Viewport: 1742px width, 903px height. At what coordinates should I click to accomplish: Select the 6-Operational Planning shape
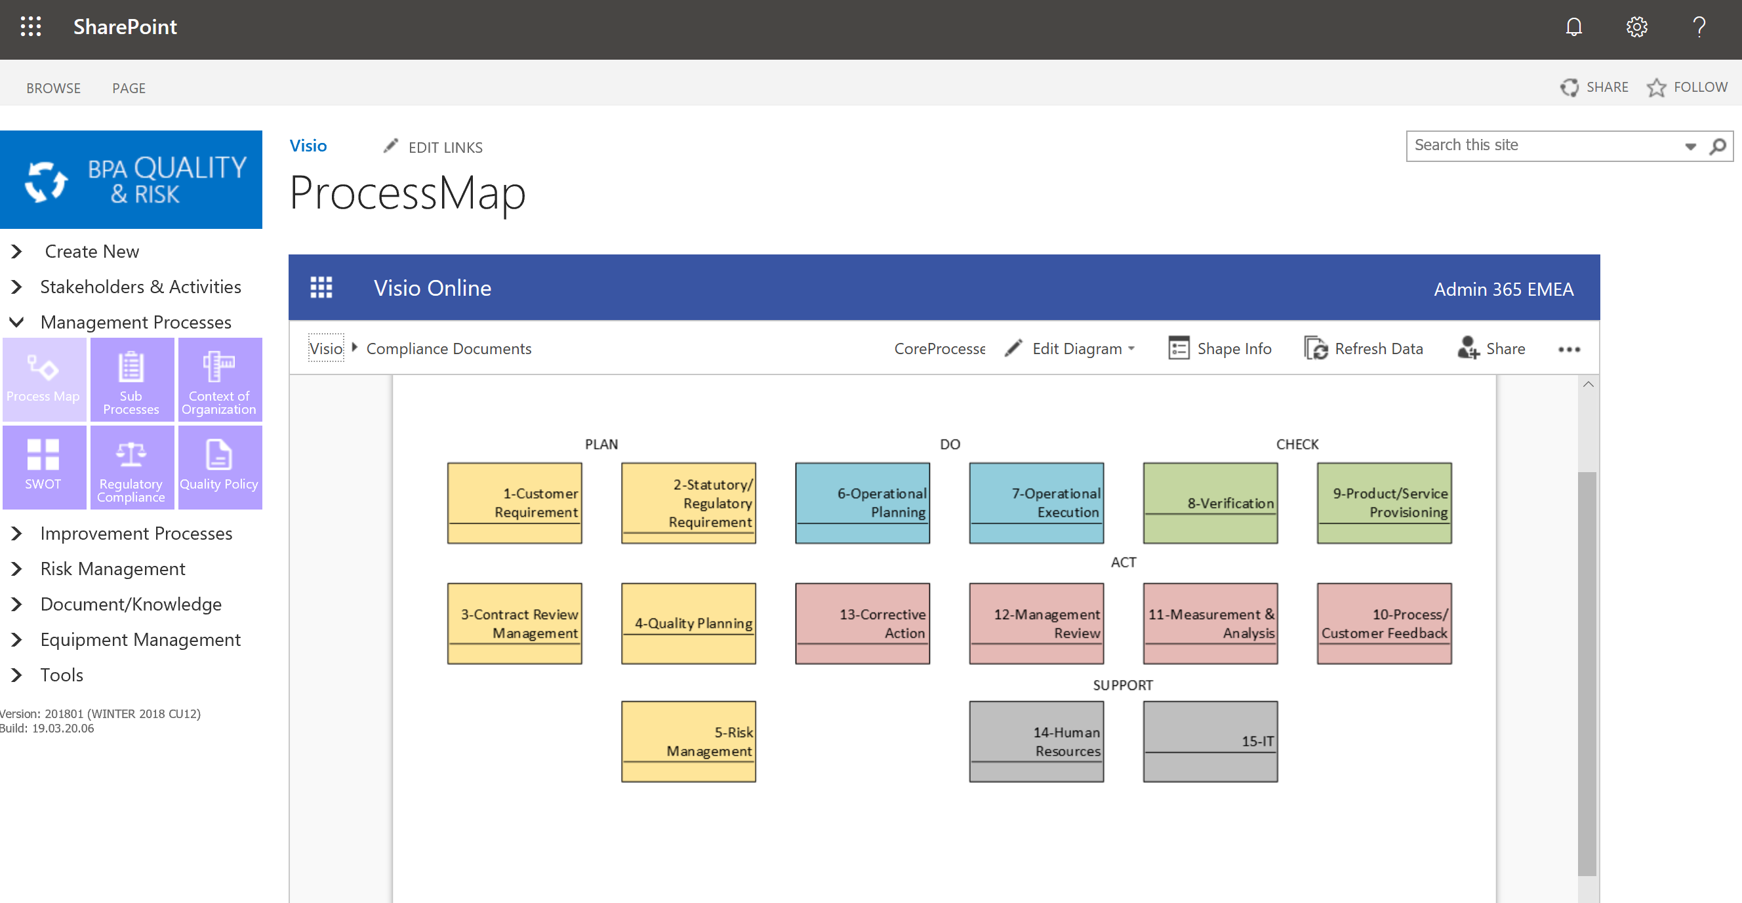tap(862, 503)
